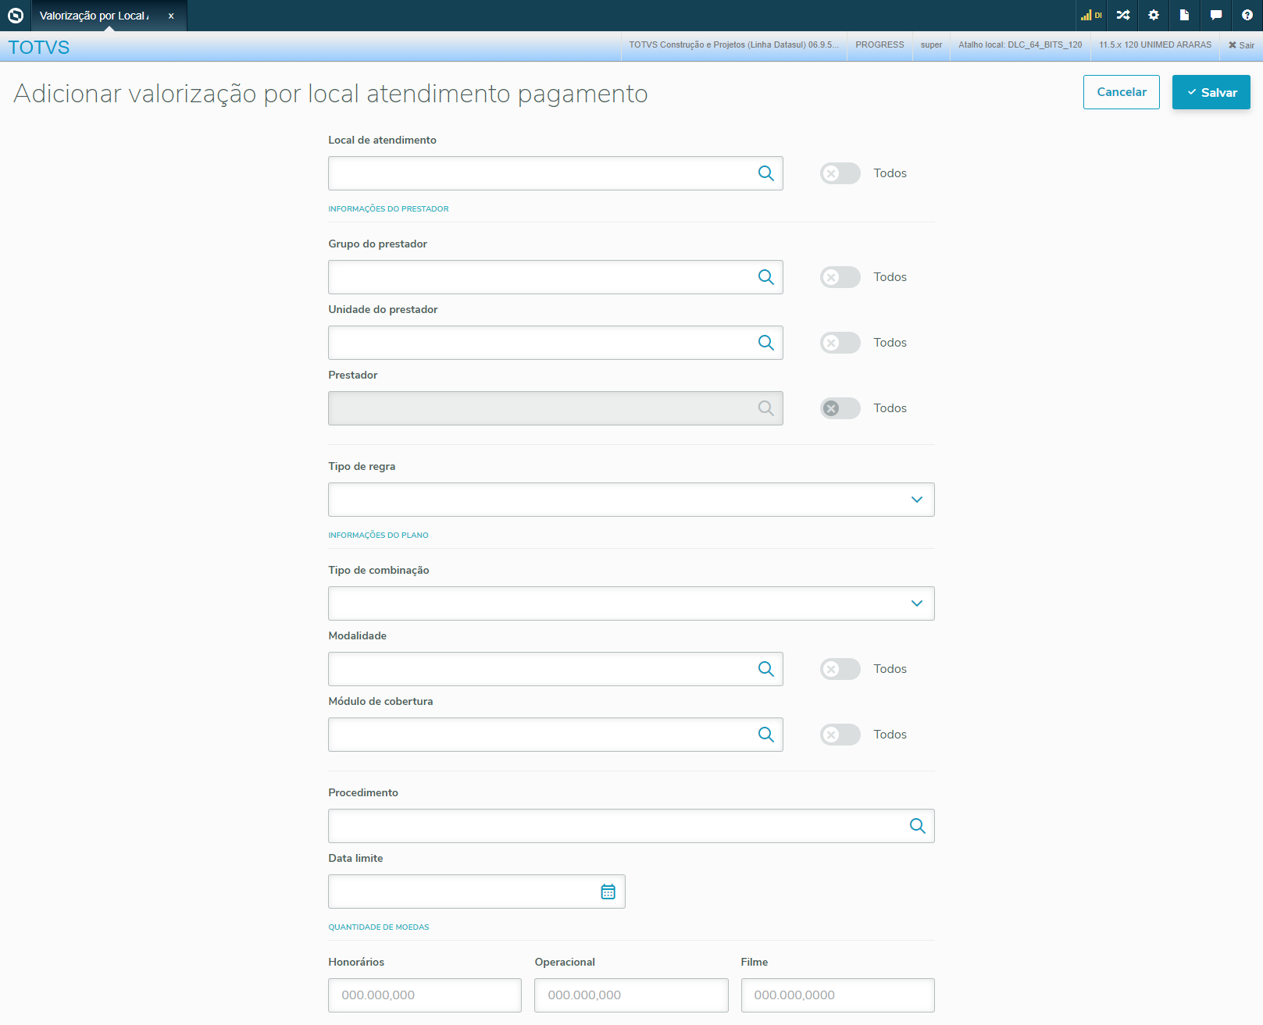This screenshot has height=1025, width=1263.
Task: Click the Salvar button
Action: click(1211, 92)
